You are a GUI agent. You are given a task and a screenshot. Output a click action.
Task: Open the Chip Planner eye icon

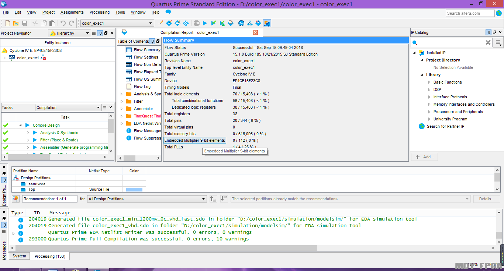click(x=177, y=23)
